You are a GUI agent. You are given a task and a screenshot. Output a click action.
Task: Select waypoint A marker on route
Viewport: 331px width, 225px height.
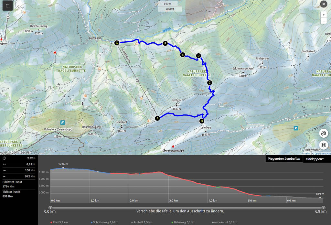(157, 118)
